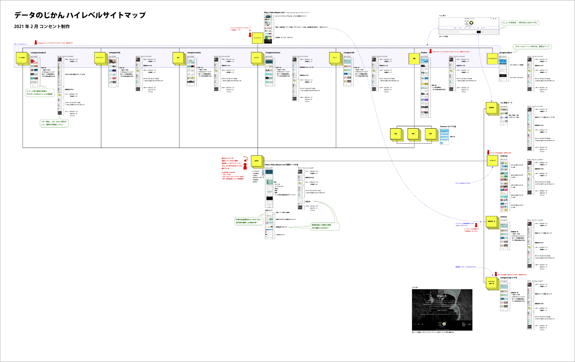Click the /feature/ カテゴリ名 label

click(448, 126)
